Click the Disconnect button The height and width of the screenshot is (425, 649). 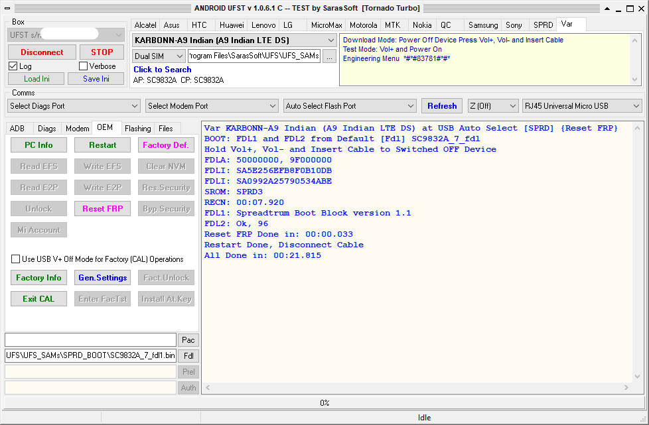tap(42, 52)
